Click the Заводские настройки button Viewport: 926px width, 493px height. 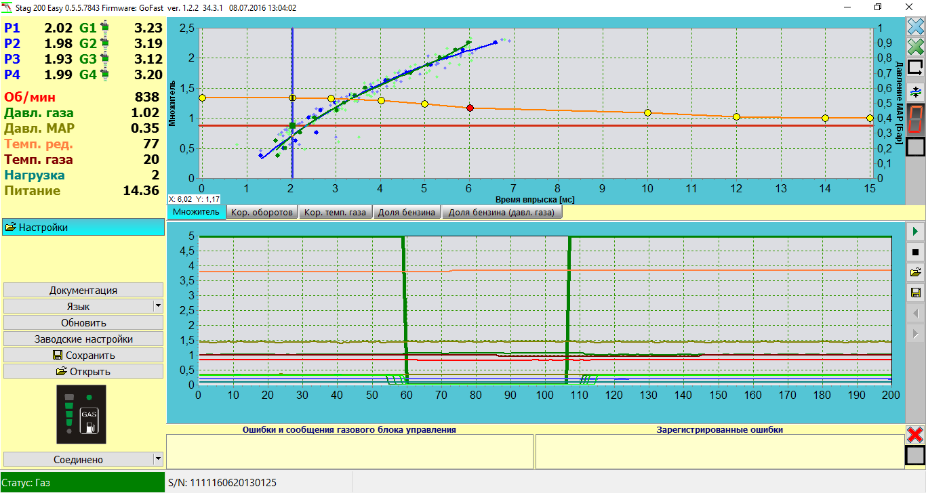pos(83,339)
